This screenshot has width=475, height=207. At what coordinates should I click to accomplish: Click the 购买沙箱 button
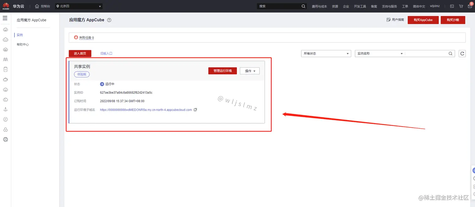[453, 20]
